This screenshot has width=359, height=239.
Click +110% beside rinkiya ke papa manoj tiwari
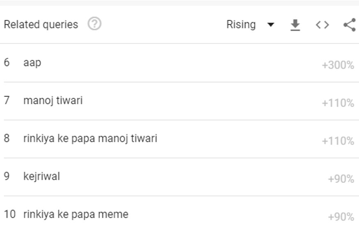338,141
